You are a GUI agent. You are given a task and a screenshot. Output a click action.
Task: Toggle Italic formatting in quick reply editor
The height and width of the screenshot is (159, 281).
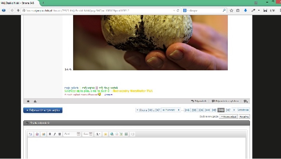[x=55, y=134]
